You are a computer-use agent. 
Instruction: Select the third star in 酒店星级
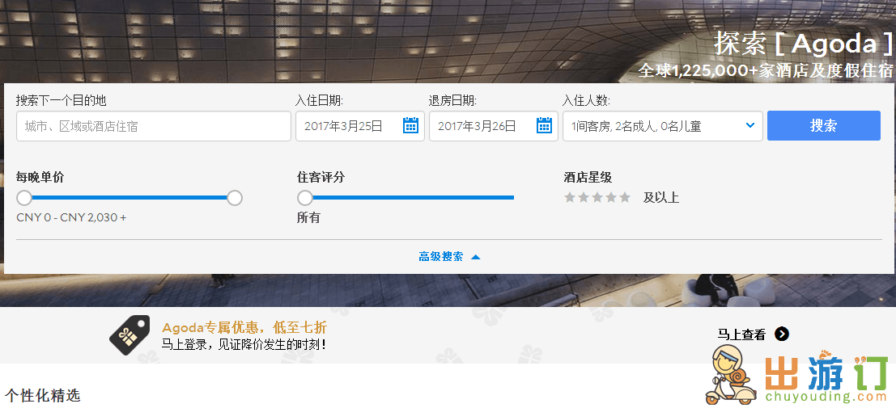click(x=597, y=197)
